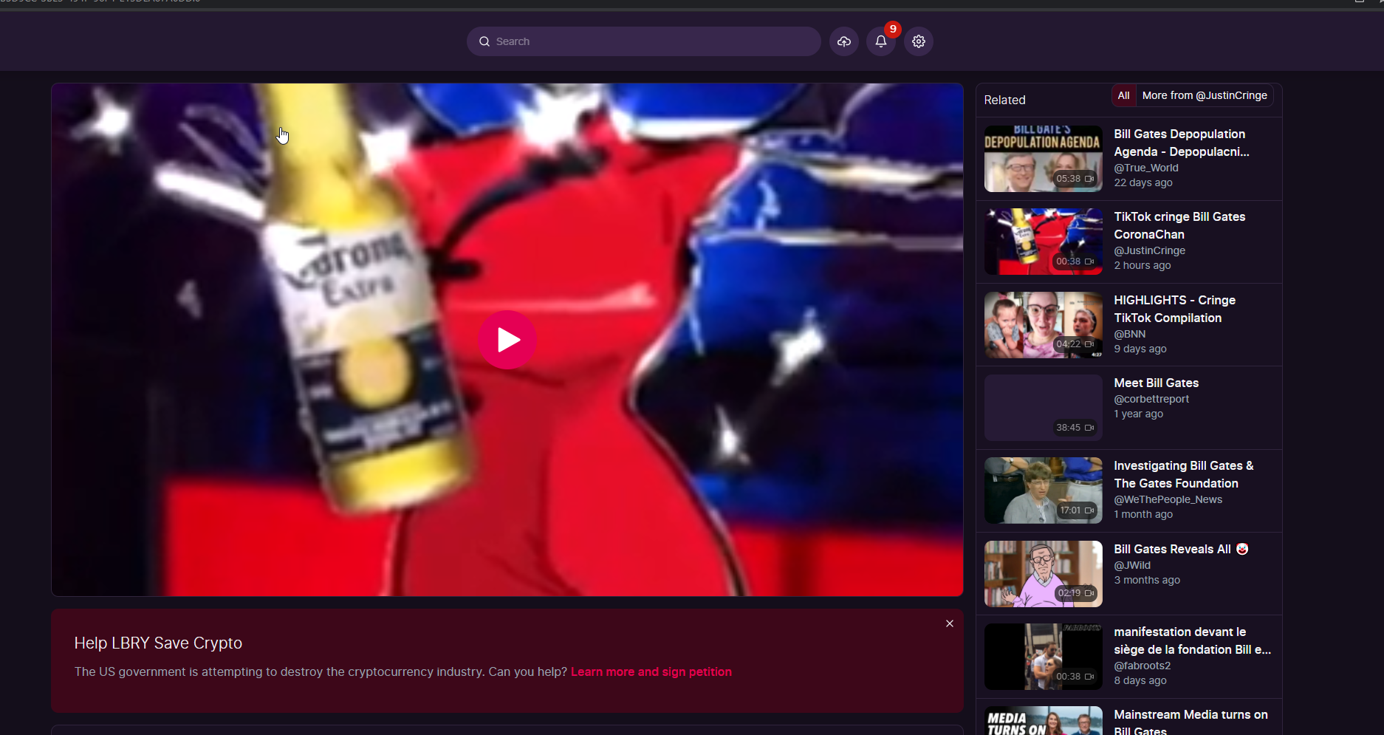Click title Bill Gates Depopulation Agenda

(x=1182, y=143)
